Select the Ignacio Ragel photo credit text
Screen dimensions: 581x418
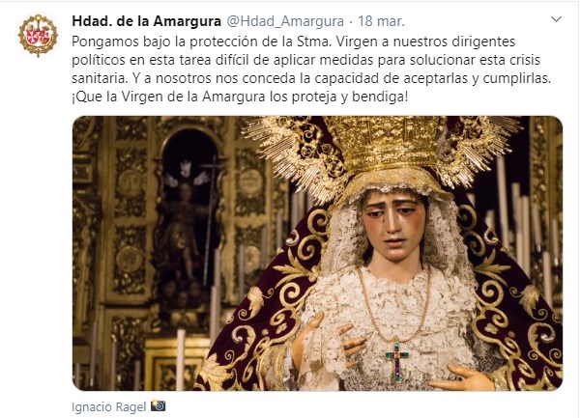pyautogui.click(x=109, y=407)
